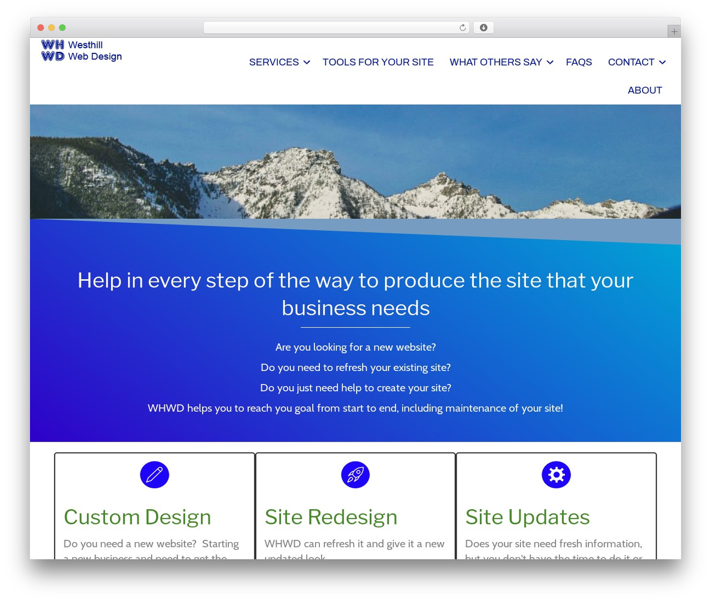Maximize the window with the green button
Image resolution: width=711 pixels, height=602 pixels.
point(62,28)
